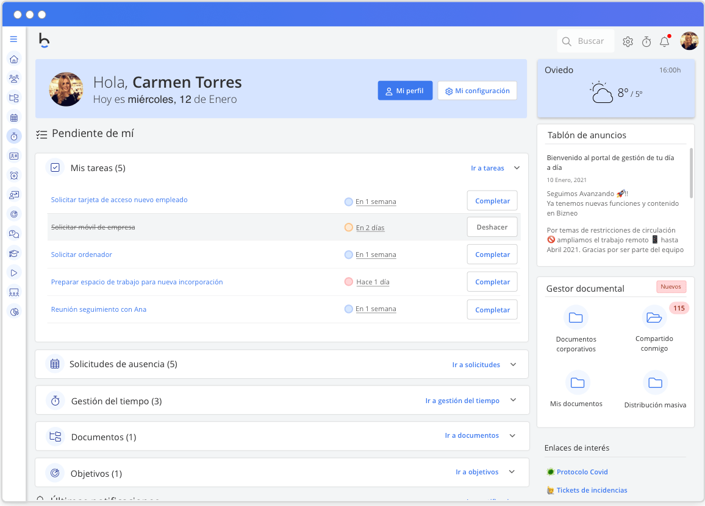Screen dimensions: 705x506
Task: Open the calendar icon in the left sidebar
Action: click(13, 117)
